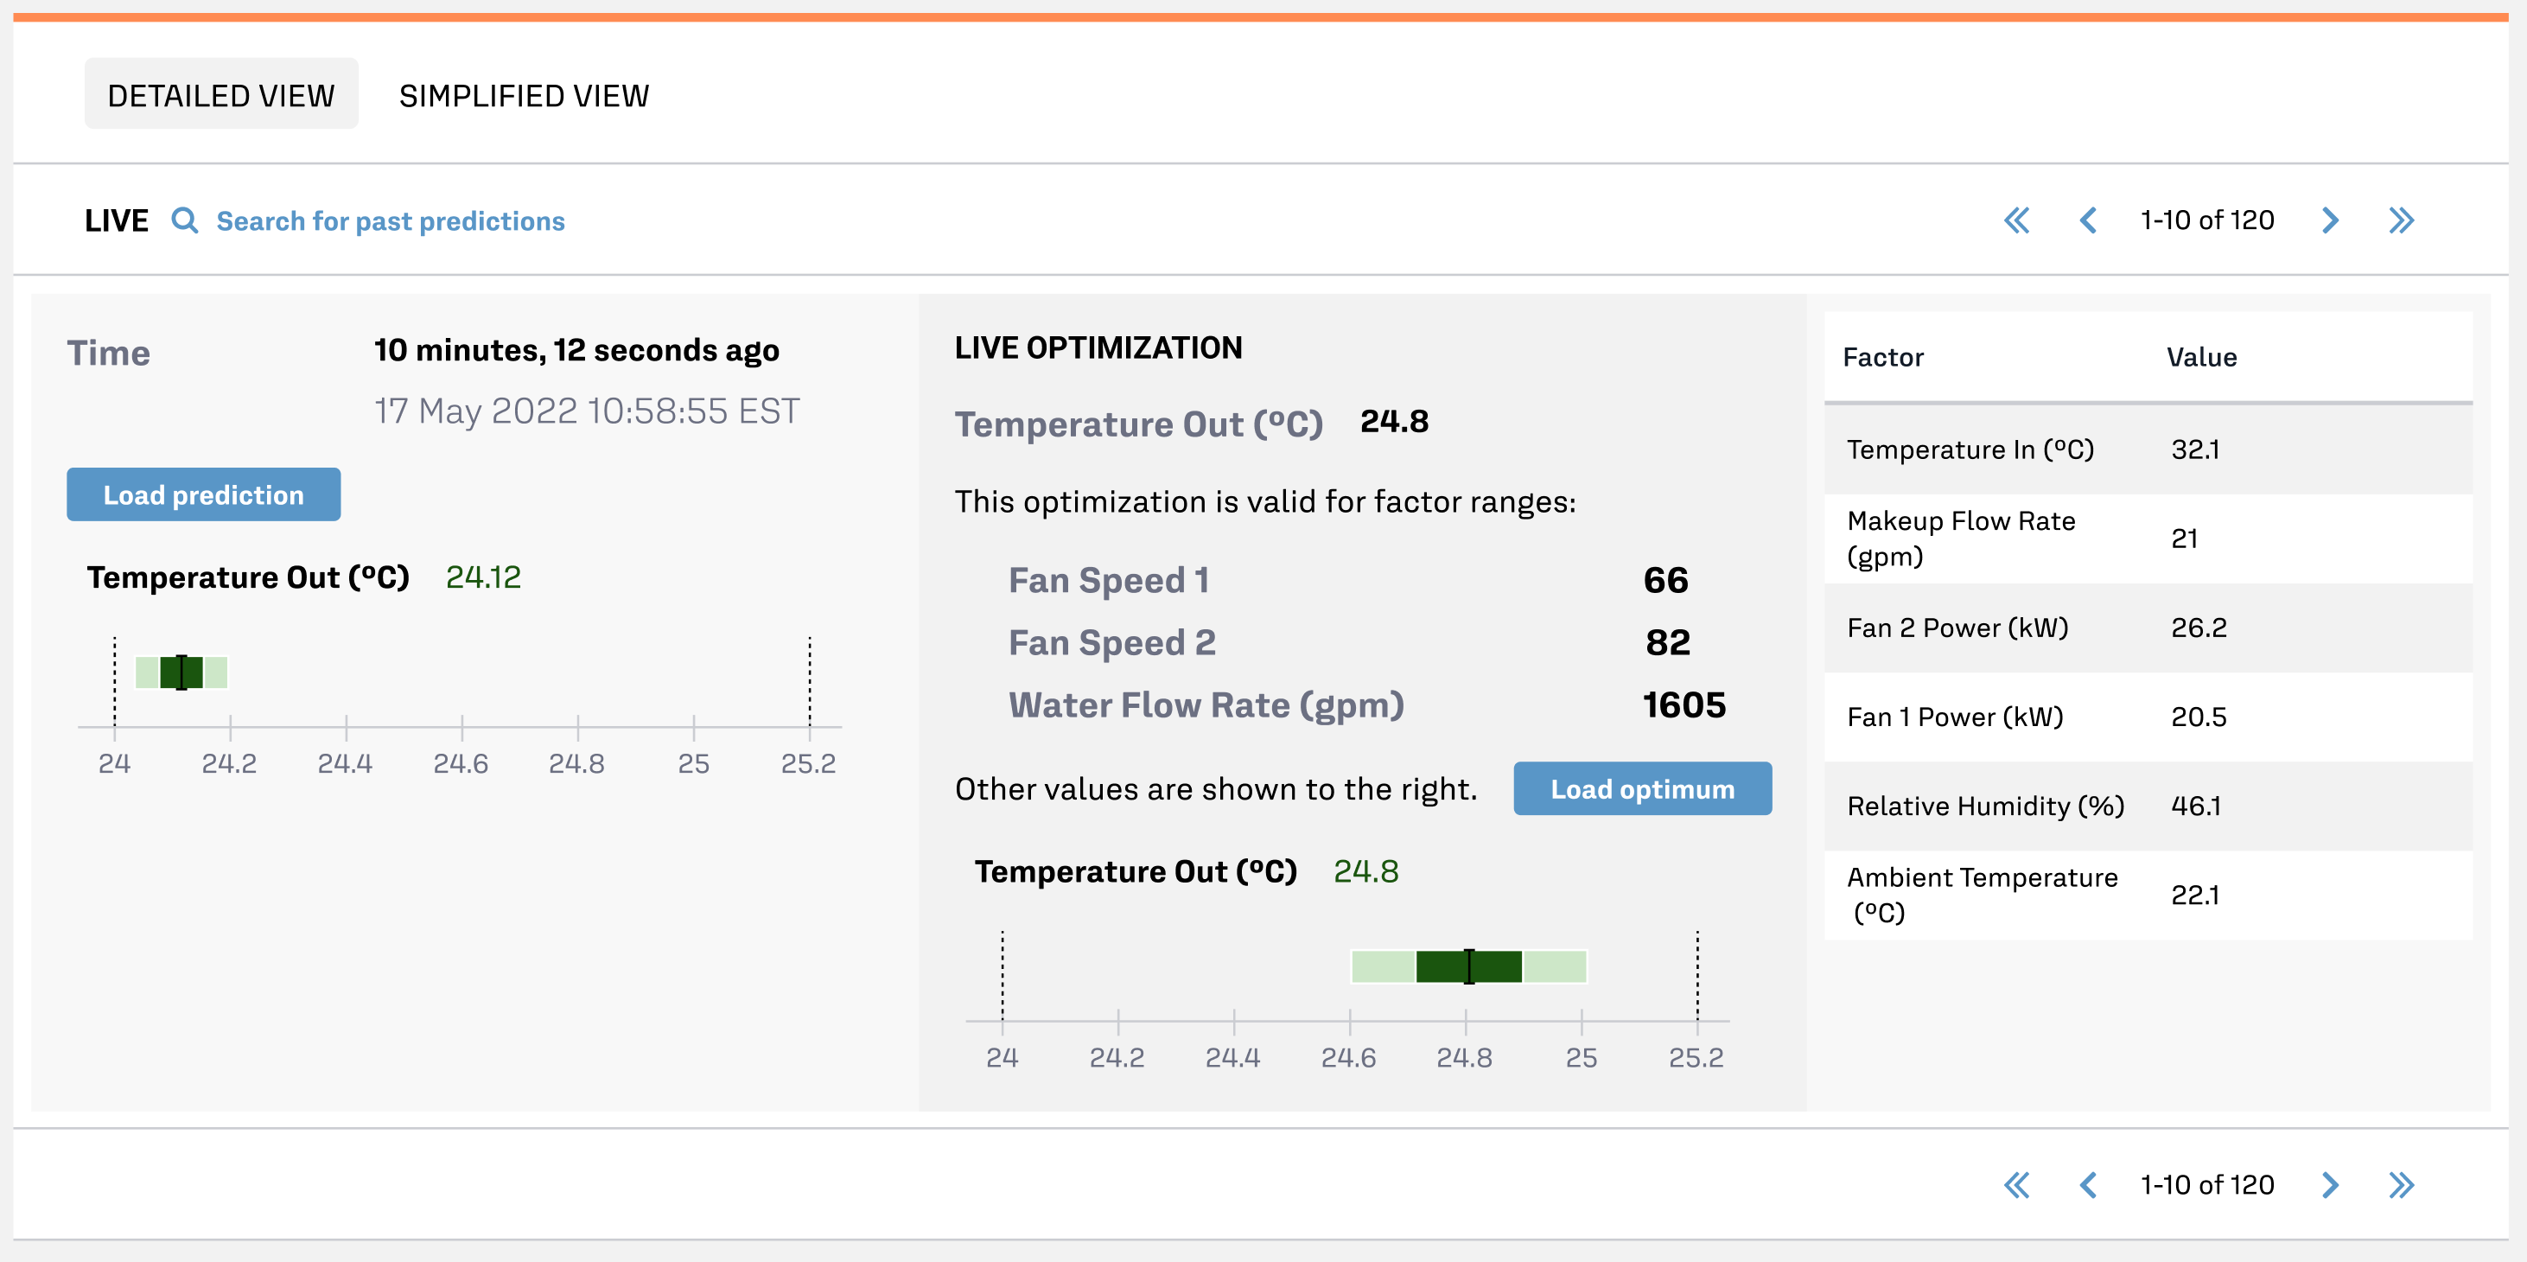The width and height of the screenshot is (2527, 1262).
Task: Open Search for past predictions link
Action: tap(390, 220)
